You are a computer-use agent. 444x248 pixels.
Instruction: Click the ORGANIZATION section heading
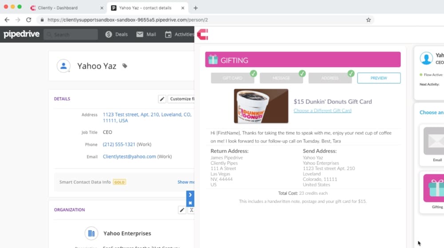pyautogui.click(x=69, y=210)
